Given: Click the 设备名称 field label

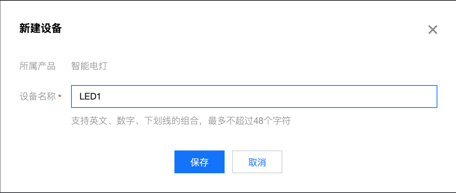Looking at the screenshot, I should (37, 97).
